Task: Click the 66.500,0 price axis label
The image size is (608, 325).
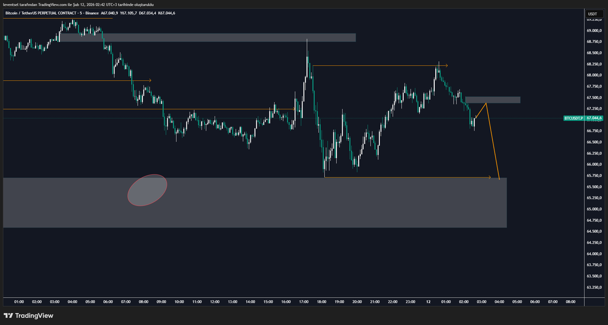Action: (x=594, y=142)
